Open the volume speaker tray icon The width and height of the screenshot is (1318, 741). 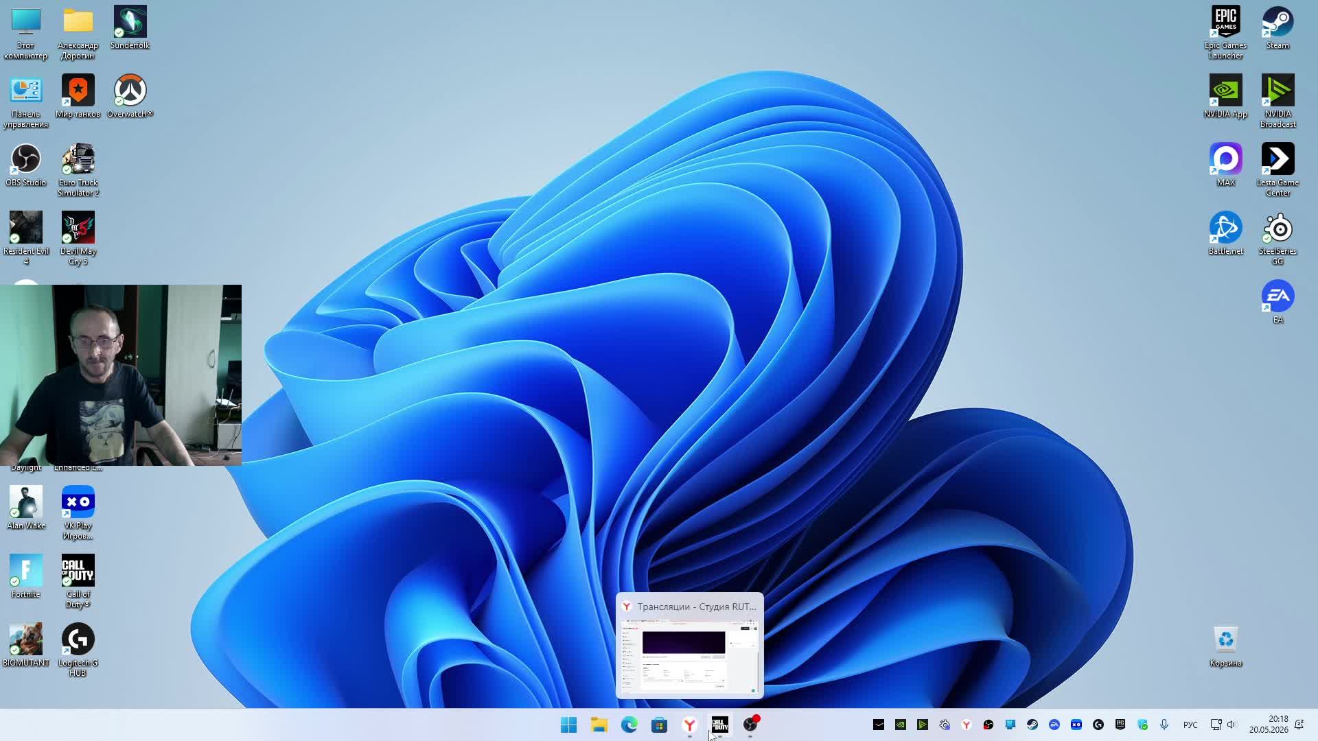click(x=1232, y=725)
